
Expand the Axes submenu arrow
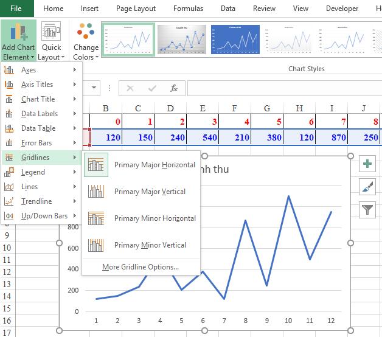point(75,70)
